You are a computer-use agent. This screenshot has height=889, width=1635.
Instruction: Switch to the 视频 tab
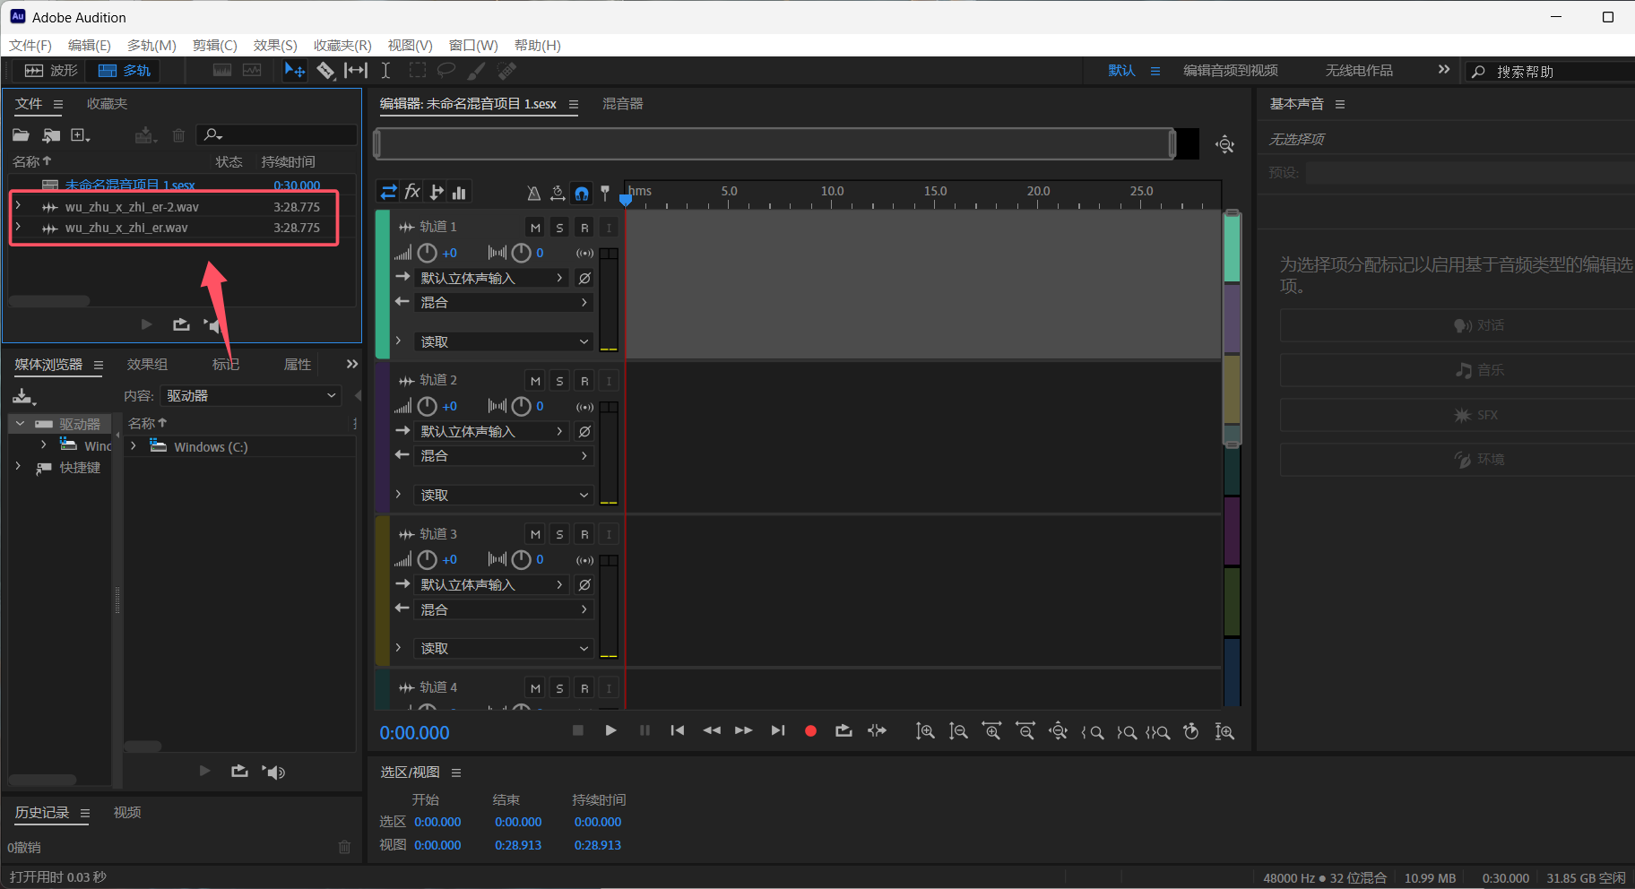[127, 812]
